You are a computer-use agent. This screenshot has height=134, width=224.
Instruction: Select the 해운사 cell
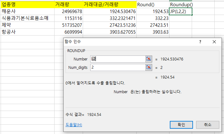(28, 11)
